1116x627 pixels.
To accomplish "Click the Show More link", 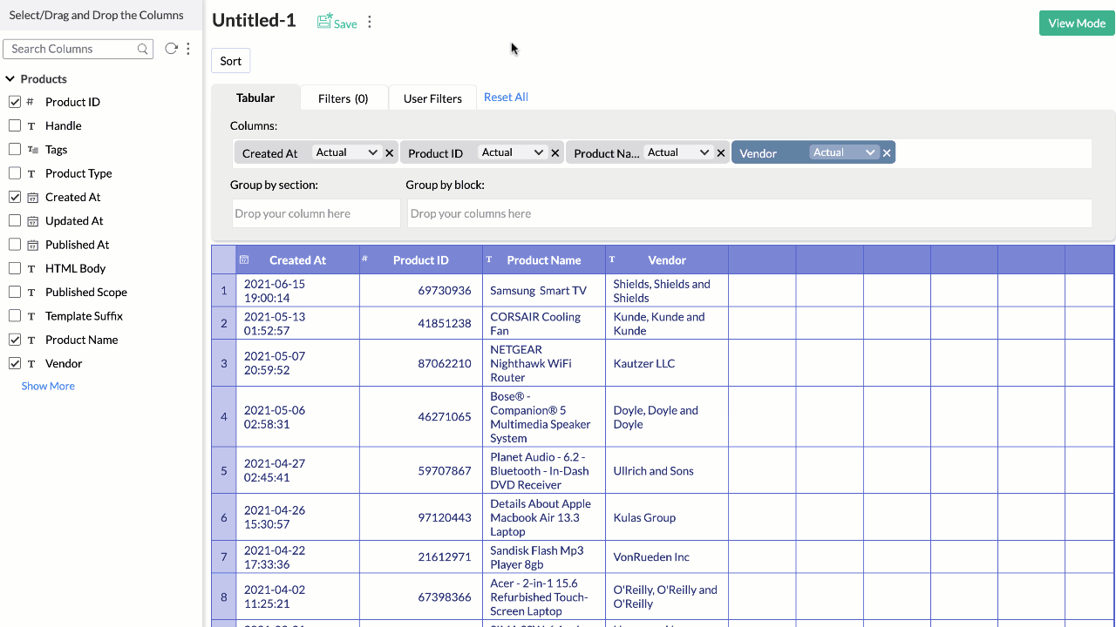I will [48, 386].
